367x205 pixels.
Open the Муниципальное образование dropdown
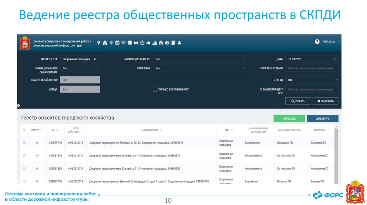[80, 68]
